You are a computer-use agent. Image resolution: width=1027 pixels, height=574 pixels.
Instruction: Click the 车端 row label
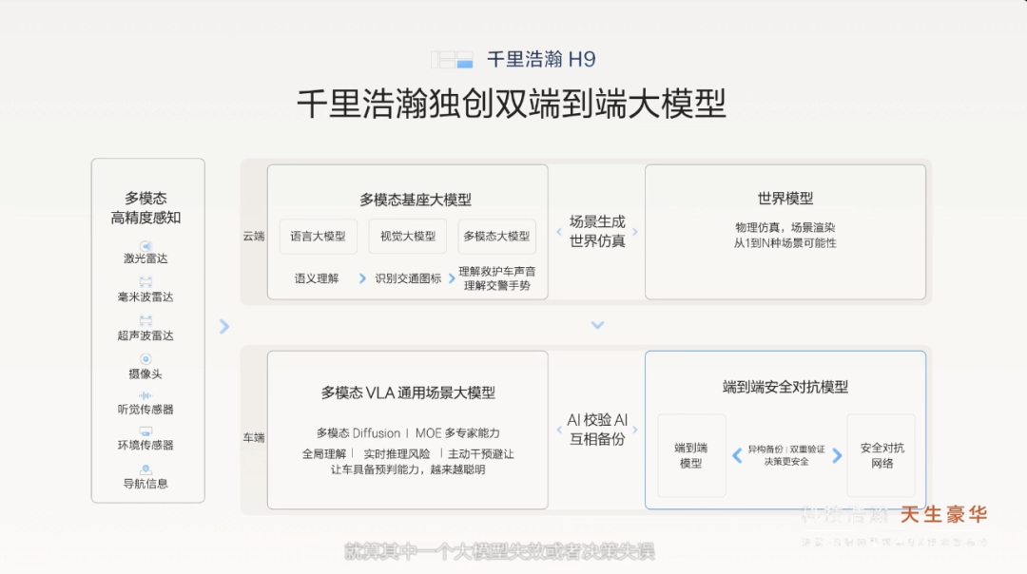[254, 438]
